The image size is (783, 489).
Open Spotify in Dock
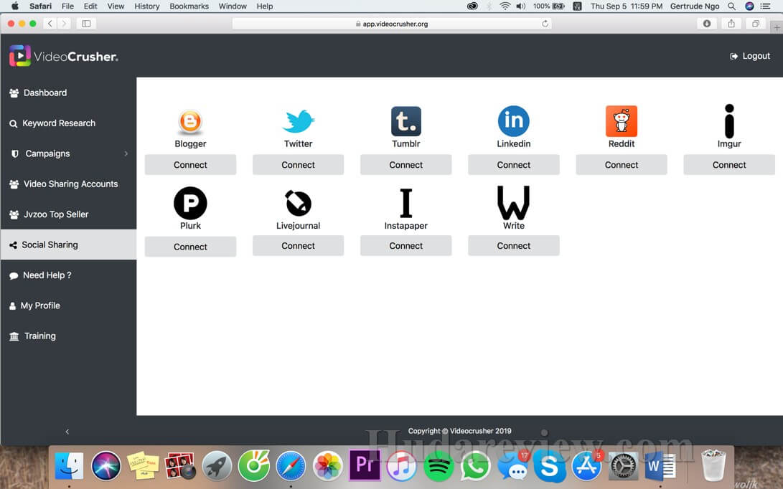click(439, 466)
